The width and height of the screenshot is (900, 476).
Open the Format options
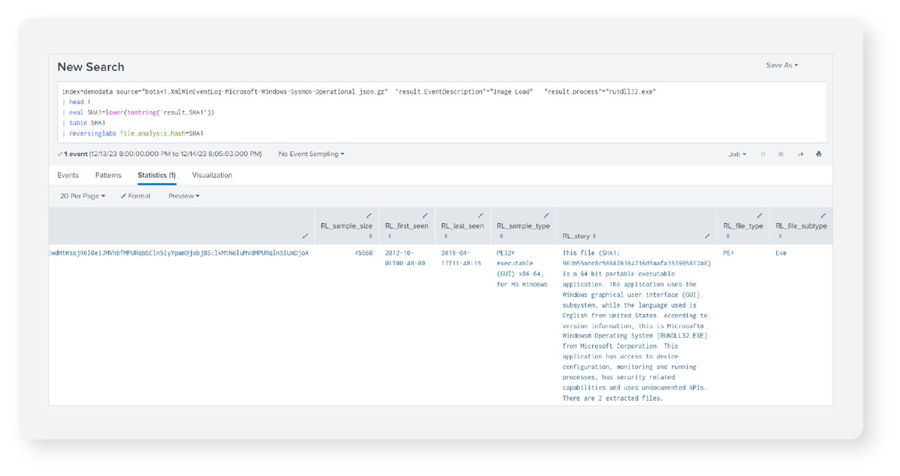(136, 196)
